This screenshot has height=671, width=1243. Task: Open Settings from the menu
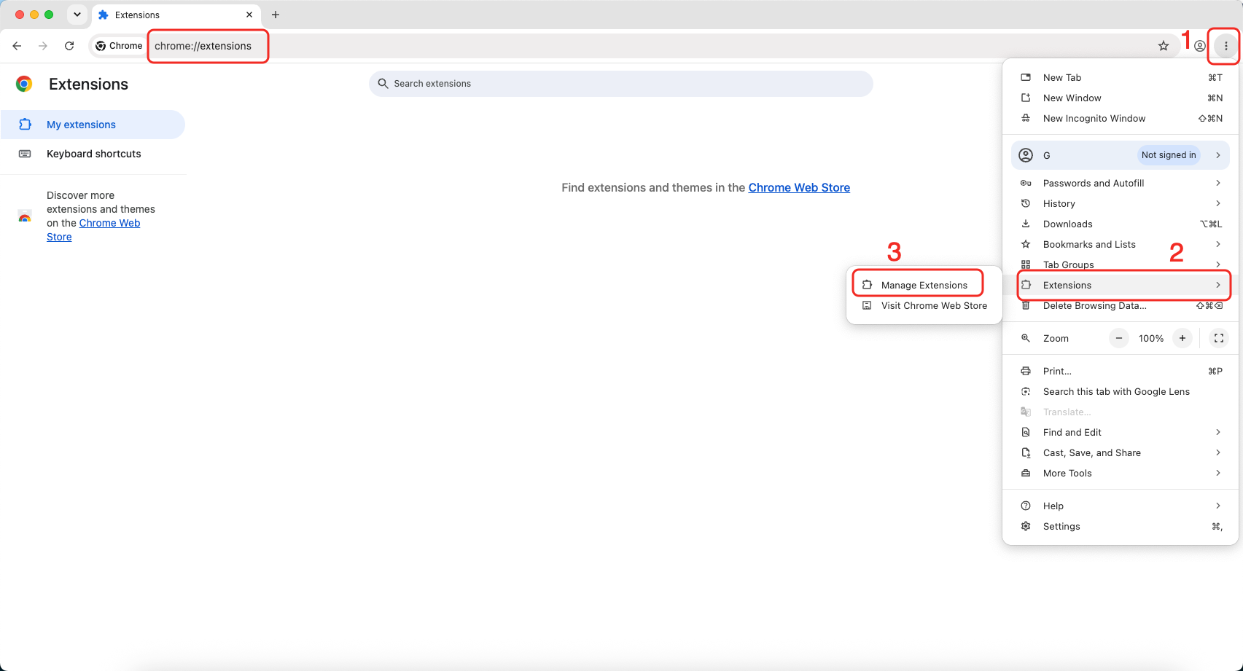tap(1121, 526)
